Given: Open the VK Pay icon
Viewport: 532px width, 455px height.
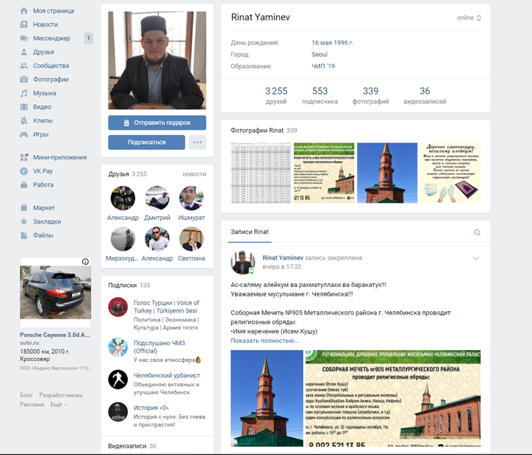Looking at the screenshot, I should [x=24, y=171].
